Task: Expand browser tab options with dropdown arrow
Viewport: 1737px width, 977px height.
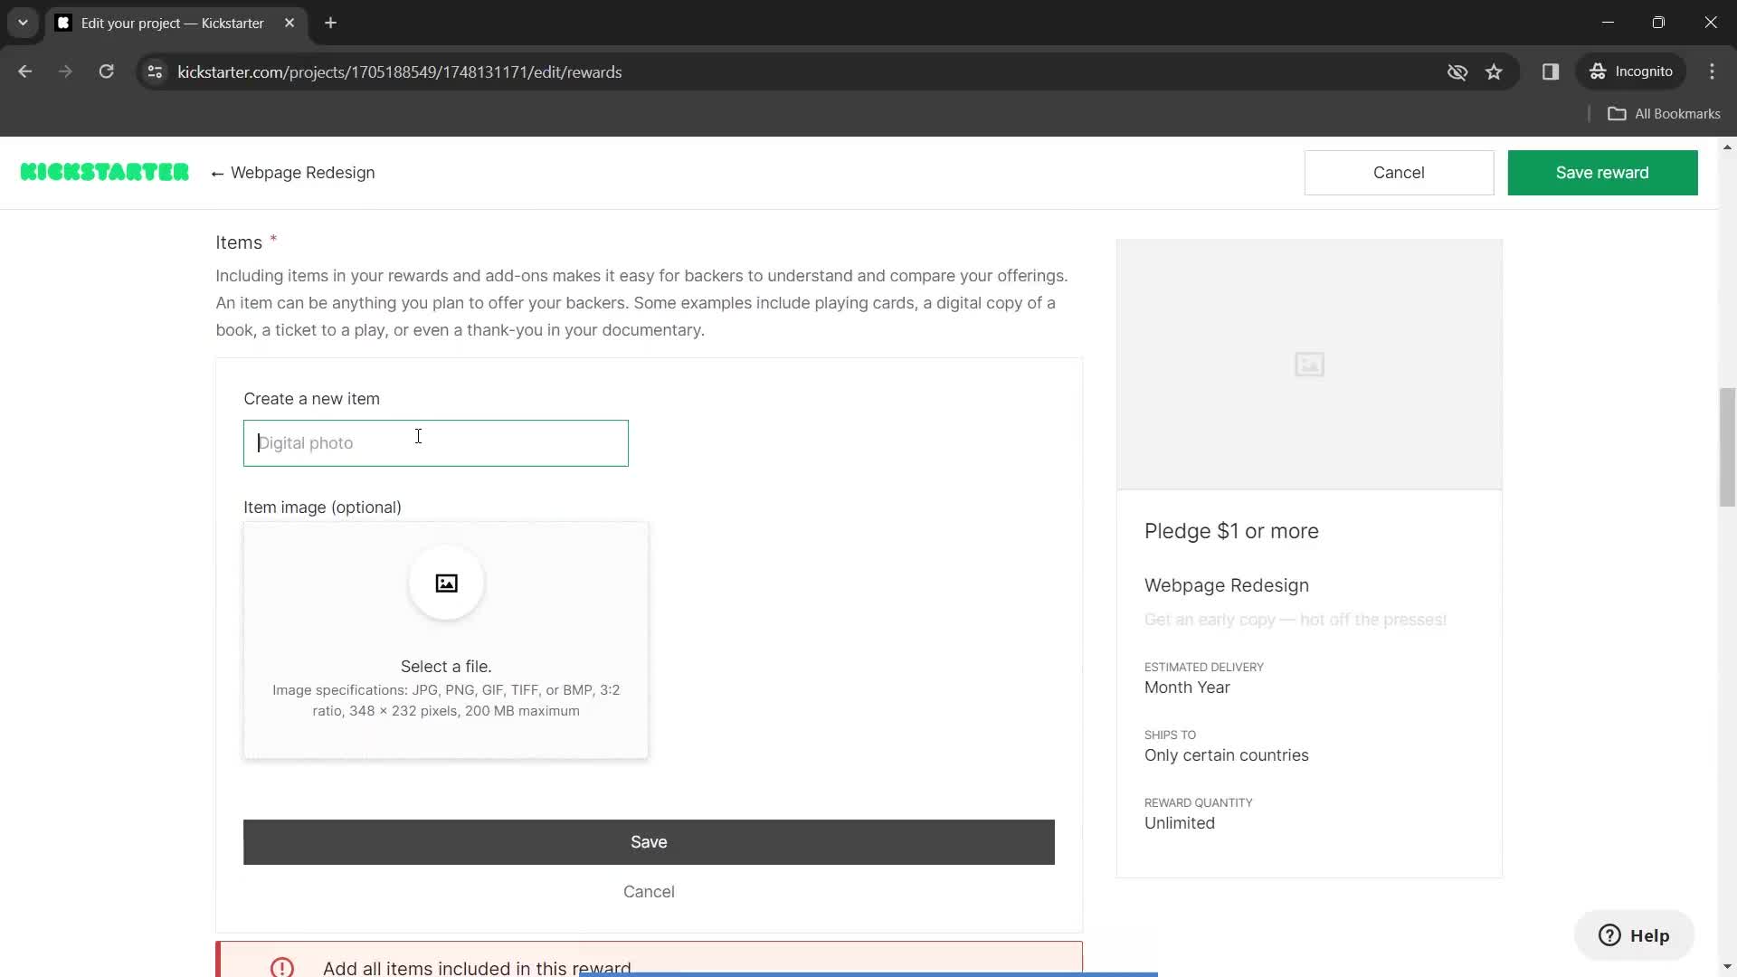Action: coord(22,22)
